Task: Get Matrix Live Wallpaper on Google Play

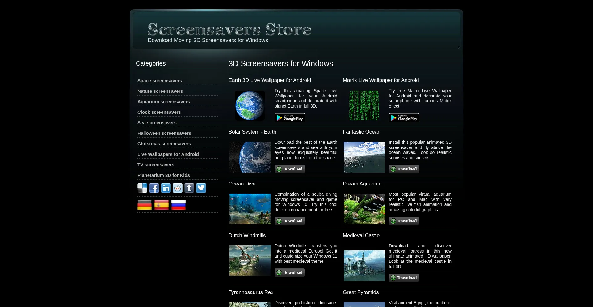Action: pos(404,118)
